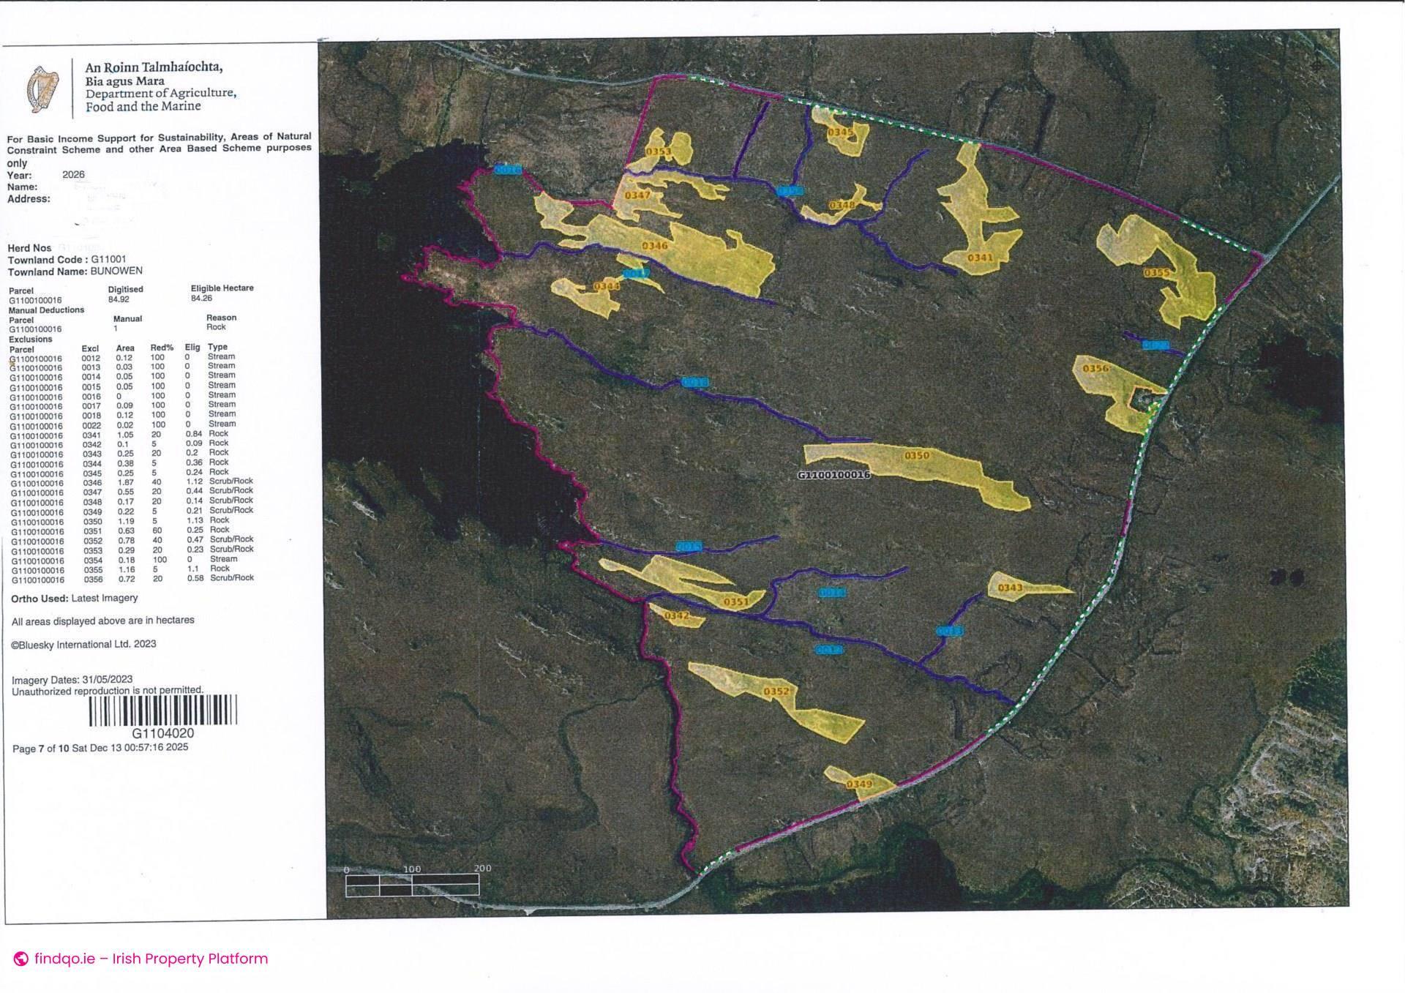Click the Scrub/Rock entry for exclusion 0356
Viewport: 1405px width, 993px height.
tap(231, 577)
